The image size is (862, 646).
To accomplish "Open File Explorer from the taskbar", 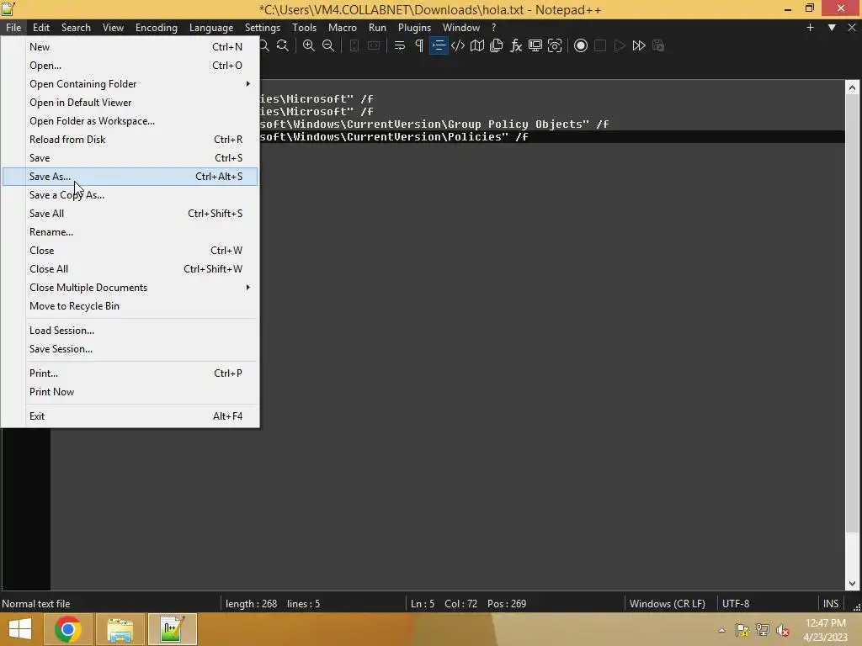I will coord(120,629).
